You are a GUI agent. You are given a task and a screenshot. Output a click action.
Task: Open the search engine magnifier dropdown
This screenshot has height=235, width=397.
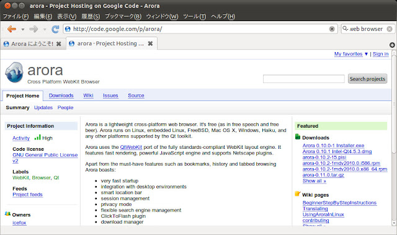point(346,29)
